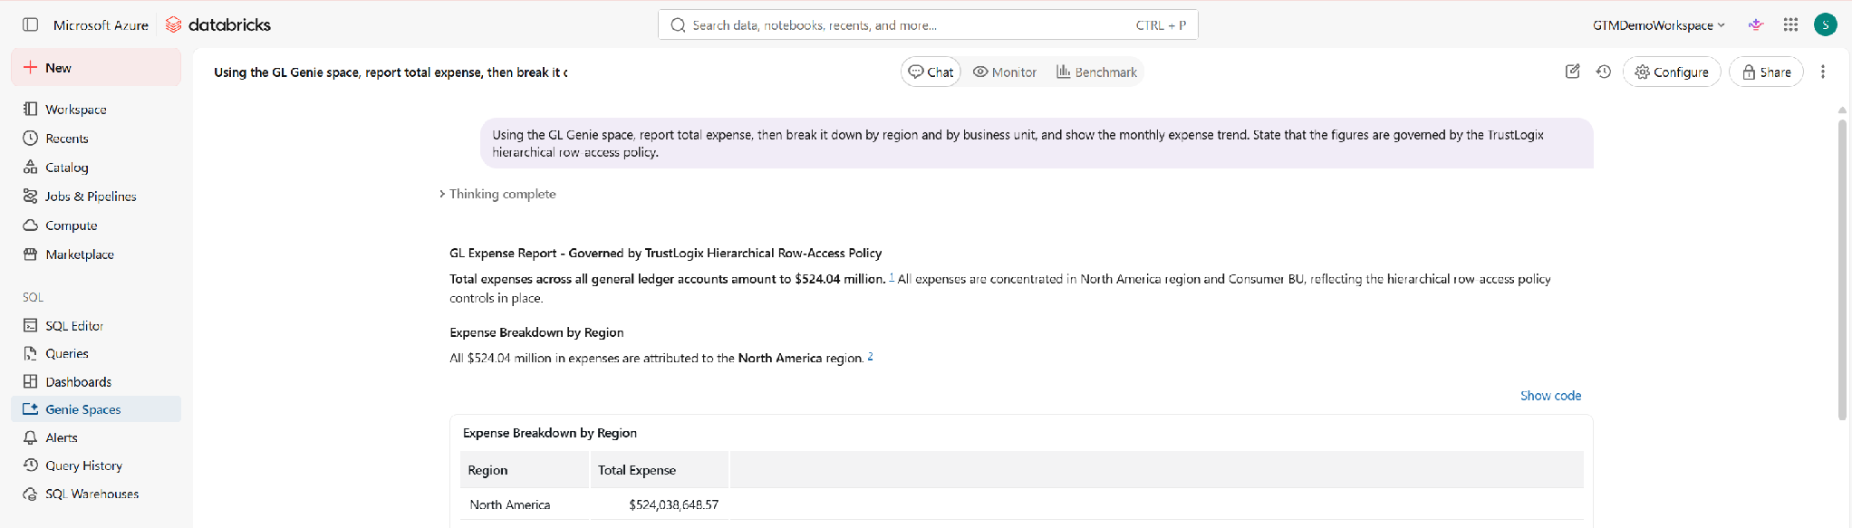Click the Databricks logo

[218, 24]
